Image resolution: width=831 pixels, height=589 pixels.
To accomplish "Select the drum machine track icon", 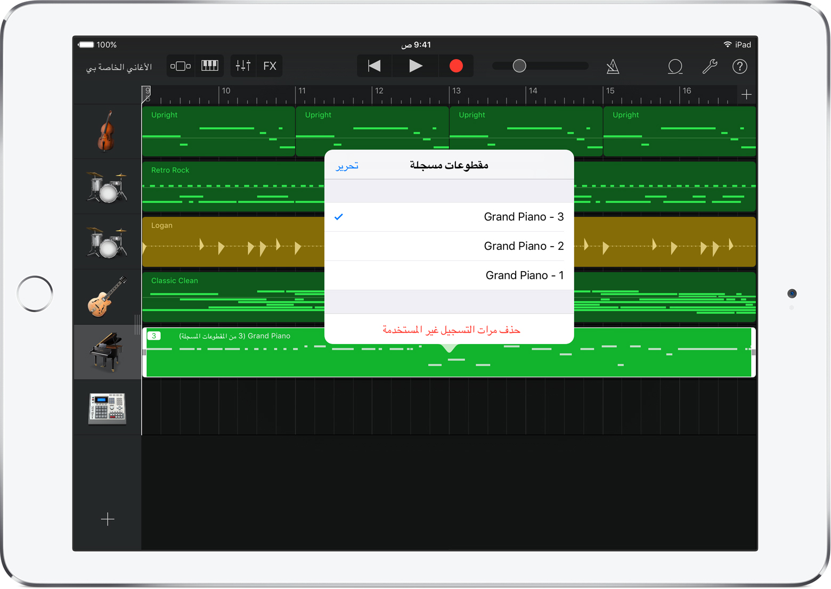I will 107,408.
